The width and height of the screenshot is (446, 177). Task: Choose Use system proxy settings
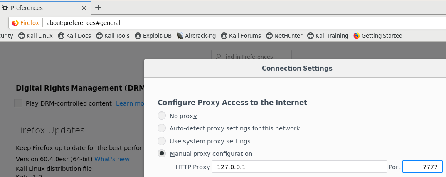(162, 141)
